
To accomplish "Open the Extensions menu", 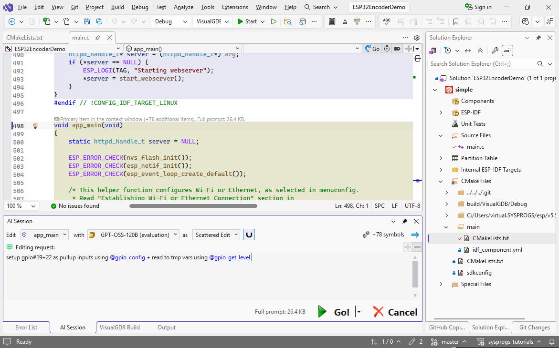I will 235,7.
